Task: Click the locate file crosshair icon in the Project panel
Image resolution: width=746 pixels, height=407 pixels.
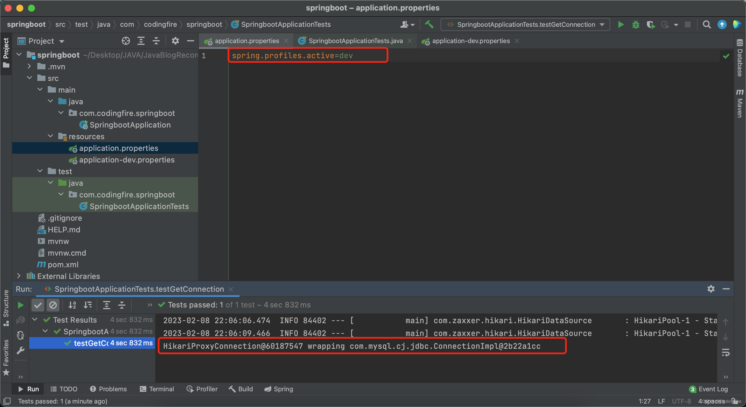Action: pos(126,41)
